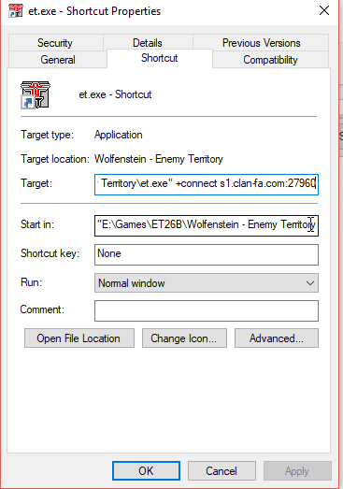Viewport: 343px width, 489px height.
Task: Open the file location
Action: pyautogui.click(x=79, y=338)
